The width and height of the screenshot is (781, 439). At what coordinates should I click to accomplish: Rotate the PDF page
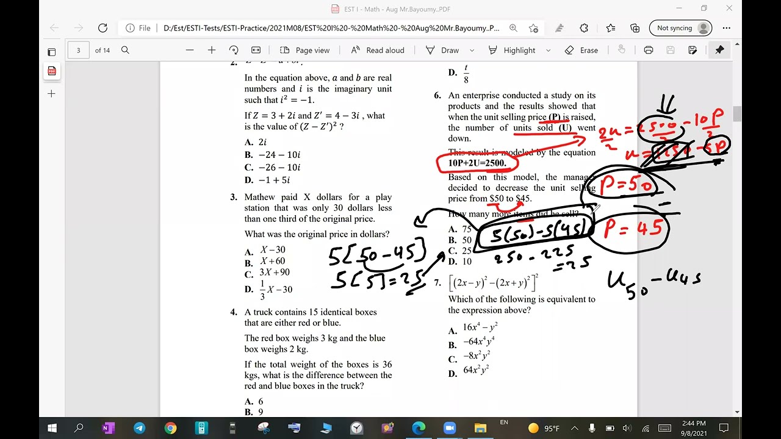pos(234,50)
